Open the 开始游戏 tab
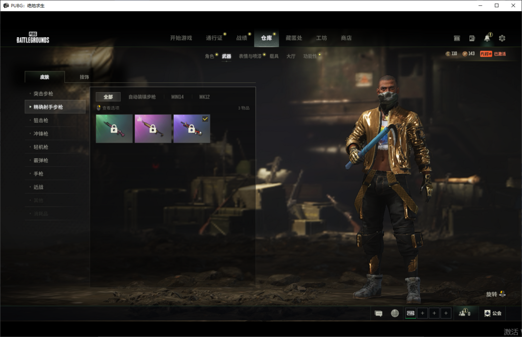 181,38
